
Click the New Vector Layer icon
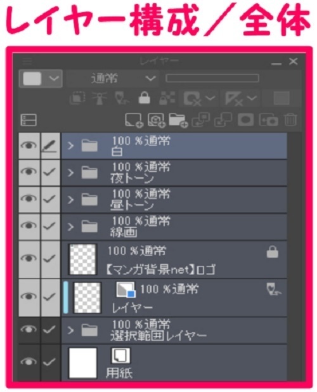pos(157,121)
